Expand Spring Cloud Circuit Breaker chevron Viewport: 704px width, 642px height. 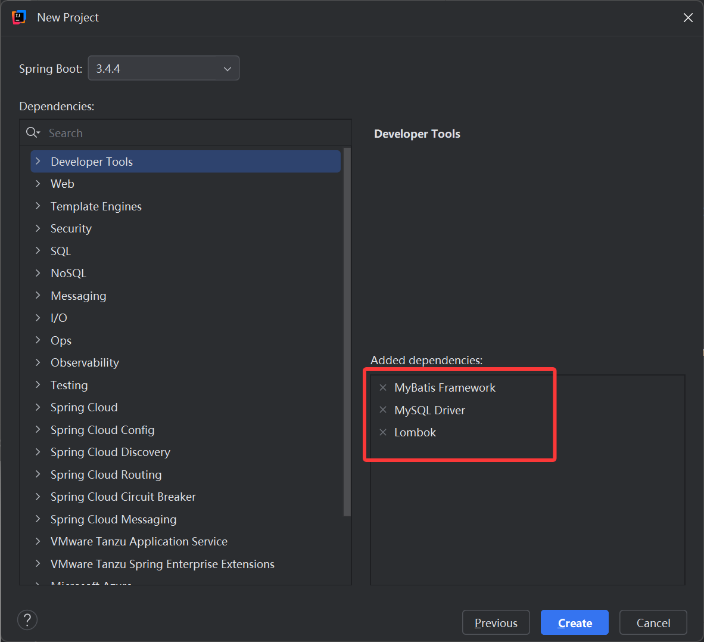coord(38,497)
